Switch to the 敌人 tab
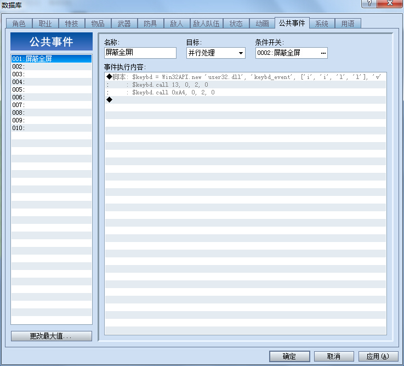Image resolution: width=404 pixels, height=366 pixels. pos(177,24)
